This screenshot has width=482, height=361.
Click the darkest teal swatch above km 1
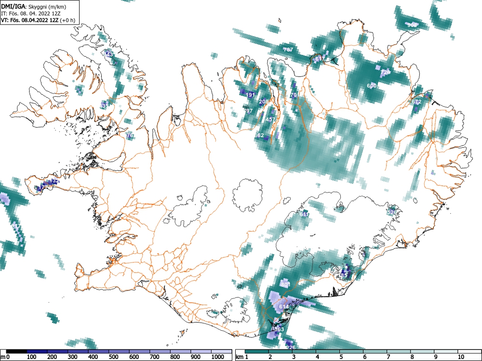click(257, 351)
